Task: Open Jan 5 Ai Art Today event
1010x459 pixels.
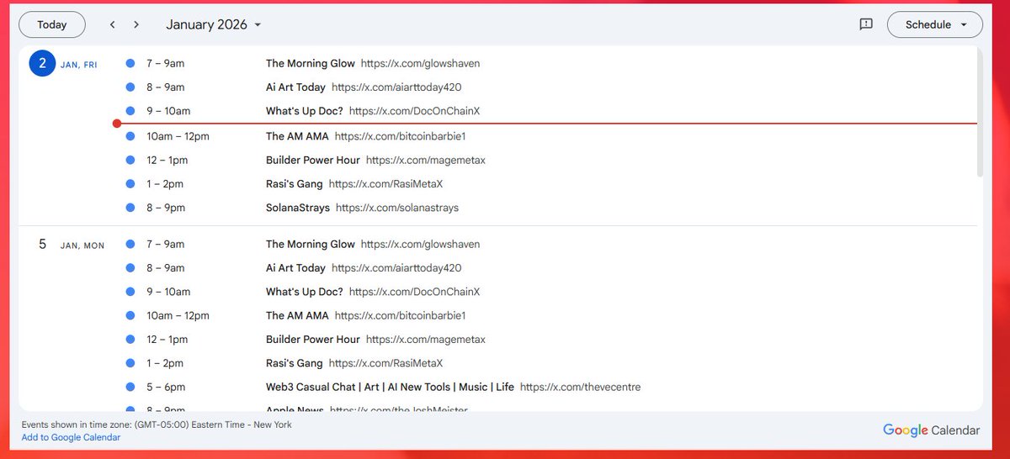Action: coord(364,267)
